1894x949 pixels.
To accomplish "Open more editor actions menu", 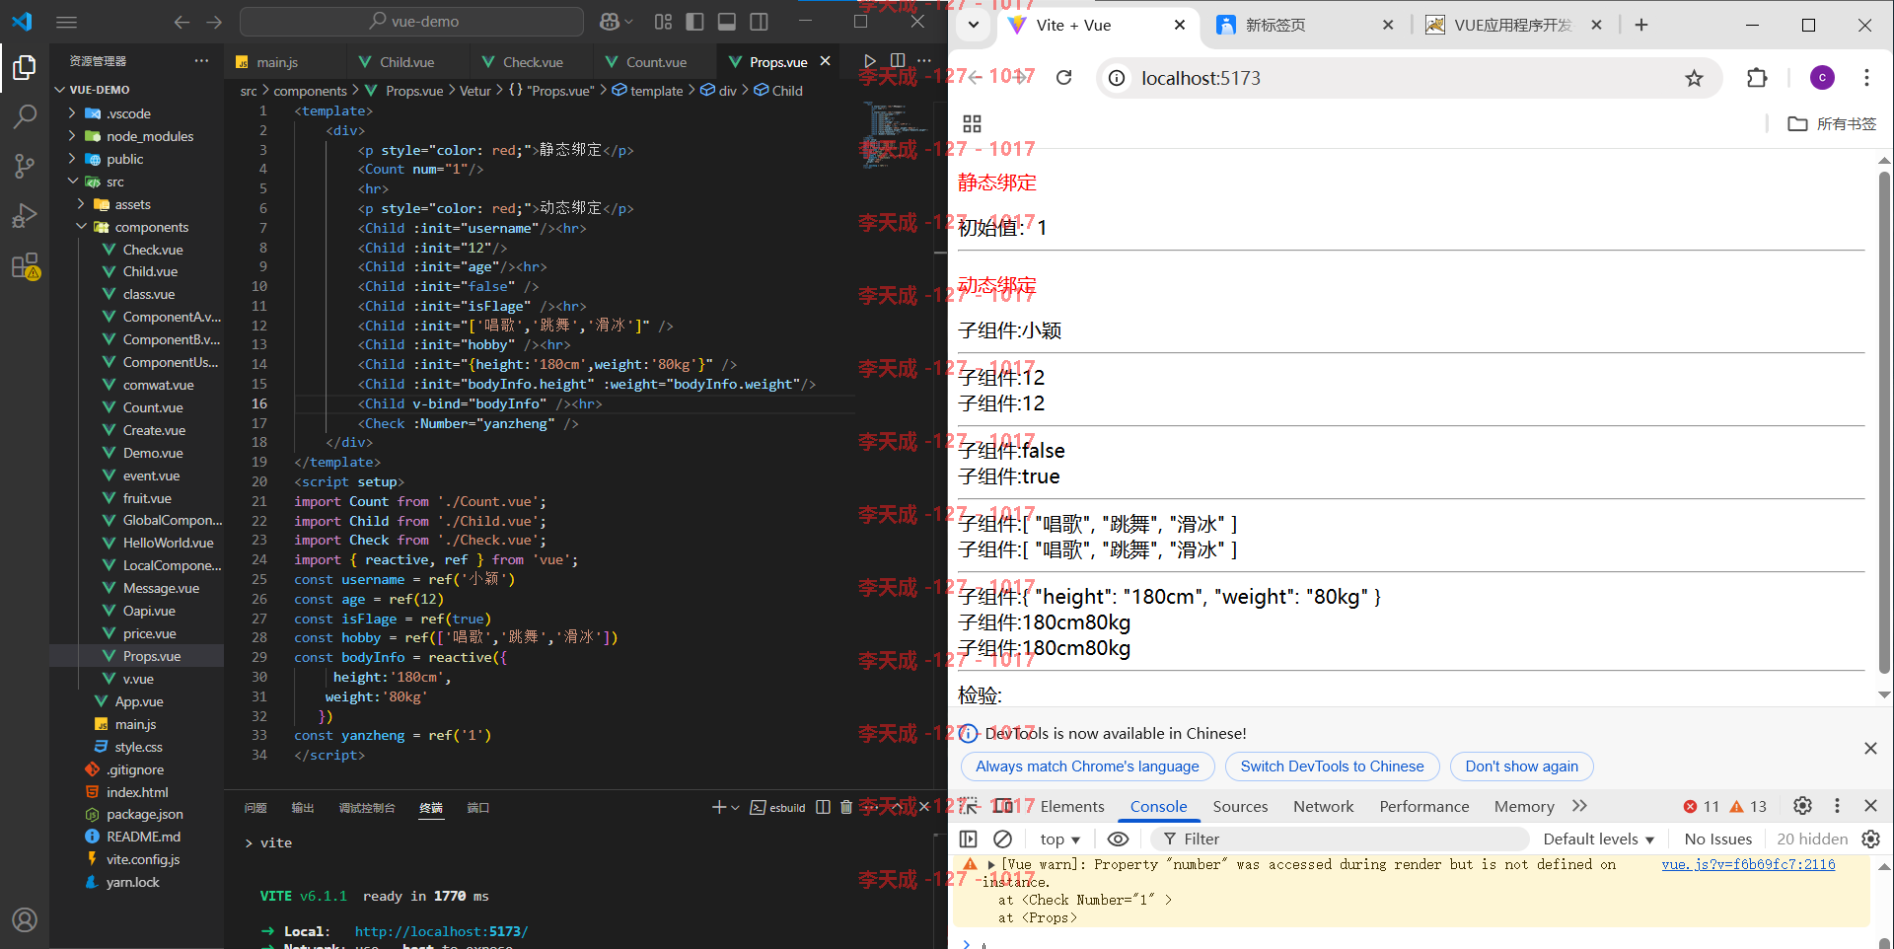I will tap(924, 61).
